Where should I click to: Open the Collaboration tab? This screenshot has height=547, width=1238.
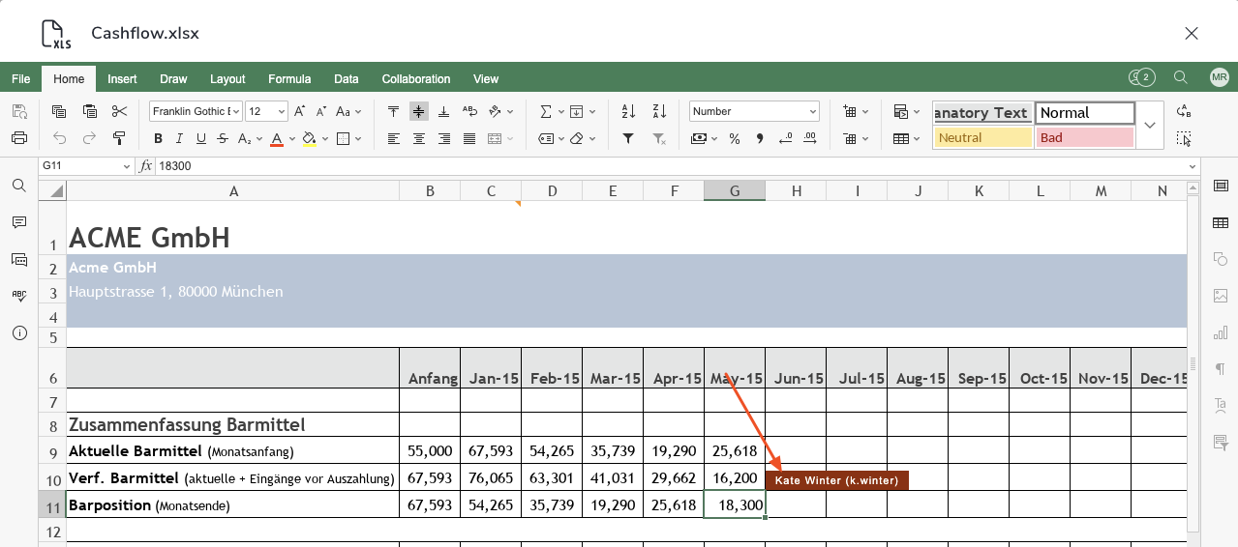tap(416, 78)
